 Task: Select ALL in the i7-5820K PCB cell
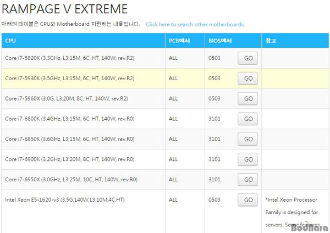[173, 58]
